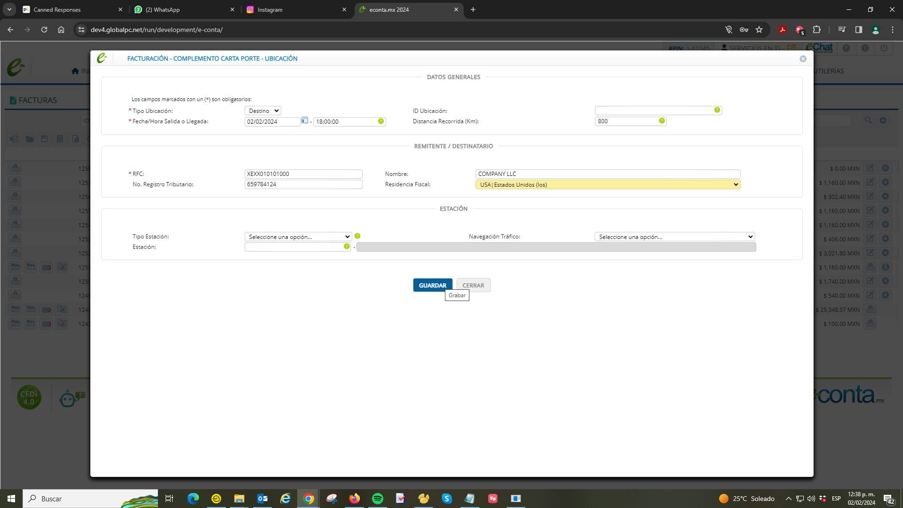Switch to the Canned Responses tab
The height and width of the screenshot is (508, 903).
pyautogui.click(x=72, y=9)
